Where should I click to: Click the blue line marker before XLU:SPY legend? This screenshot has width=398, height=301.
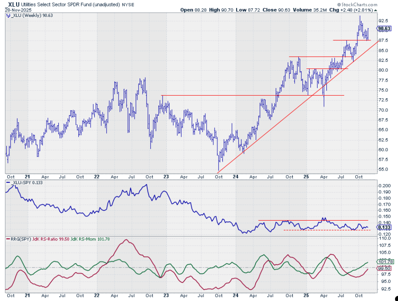tap(8, 182)
